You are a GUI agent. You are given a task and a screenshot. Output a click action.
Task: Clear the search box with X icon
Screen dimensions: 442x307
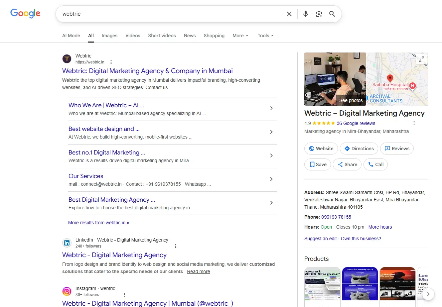289,14
